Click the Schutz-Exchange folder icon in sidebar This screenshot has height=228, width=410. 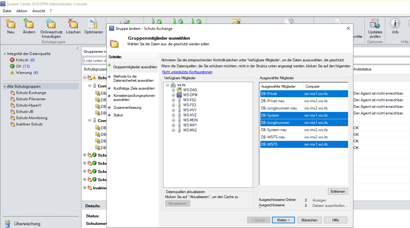[13, 93]
